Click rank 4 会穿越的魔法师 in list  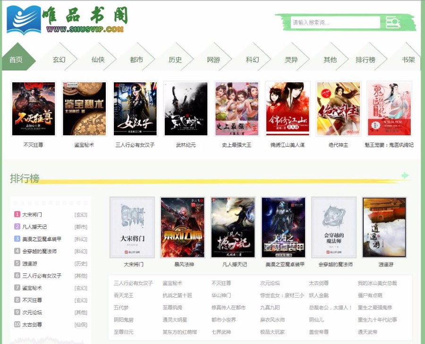pos(39,251)
